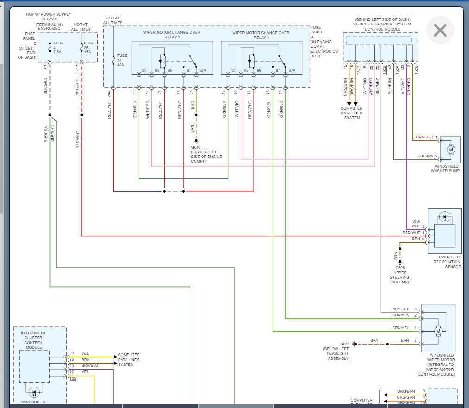
Task: Select the RED/WHT 1 sensor pin label
Action: click(413, 232)
